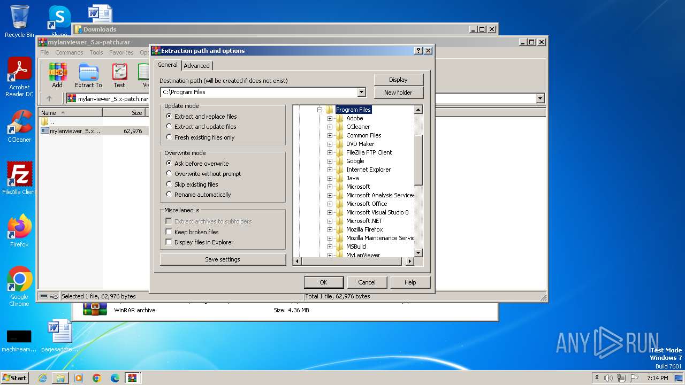
Task: Open Skype desktop shortcut
Action: pos(59,20)
